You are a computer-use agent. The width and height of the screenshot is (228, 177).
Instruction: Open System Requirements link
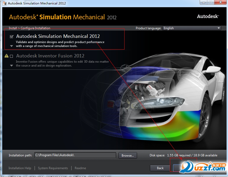pyautogui.click(x=53, y=168)
